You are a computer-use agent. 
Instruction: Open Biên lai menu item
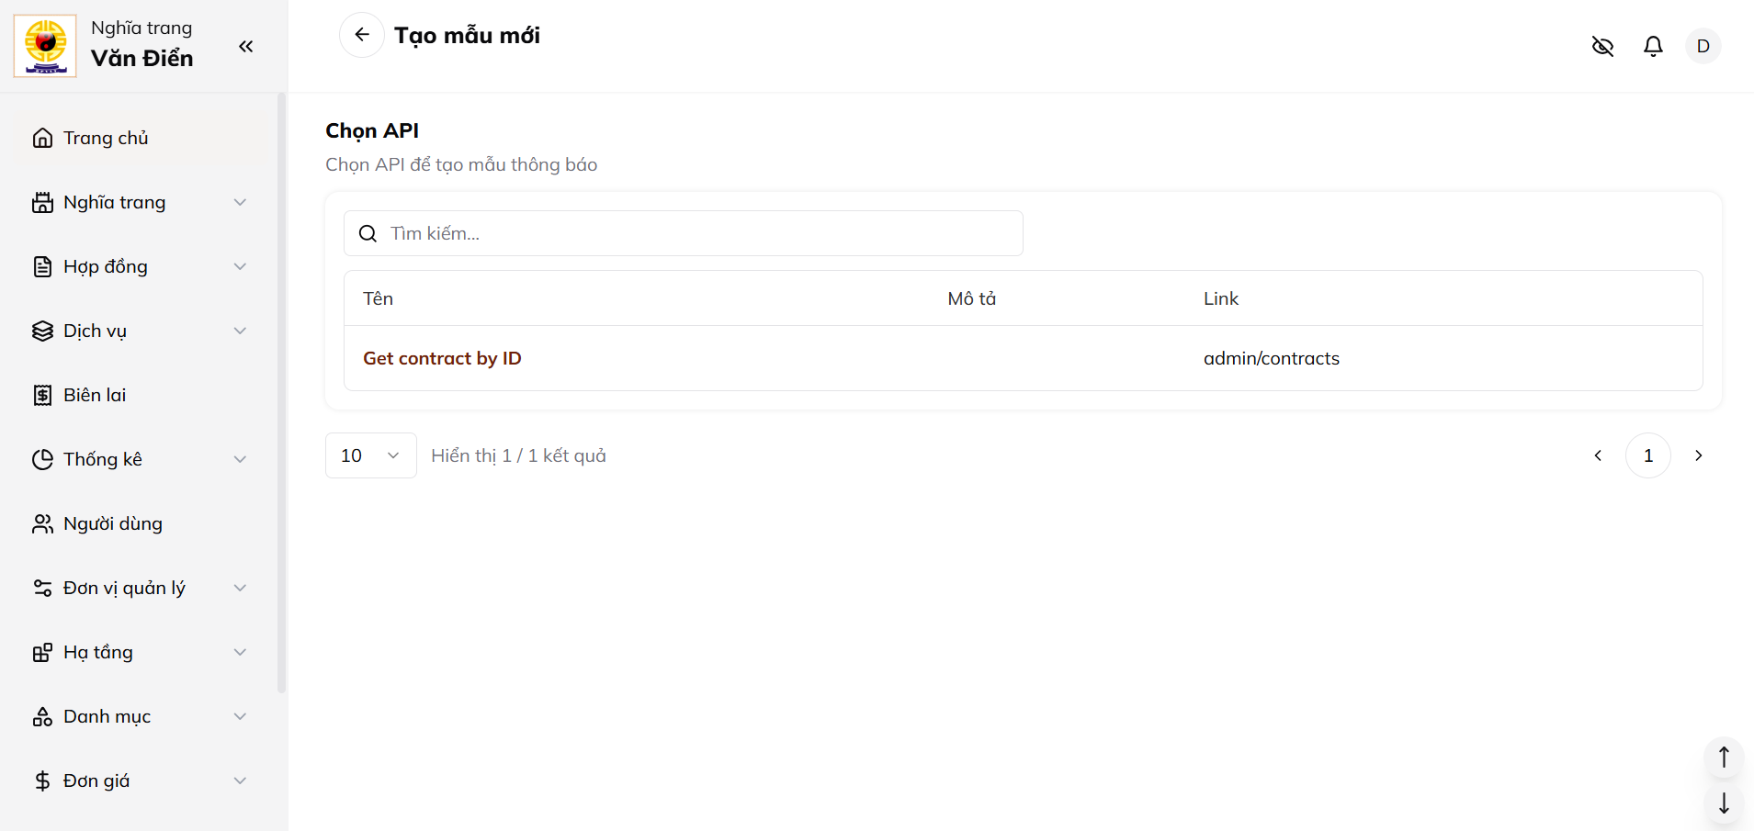95,395
